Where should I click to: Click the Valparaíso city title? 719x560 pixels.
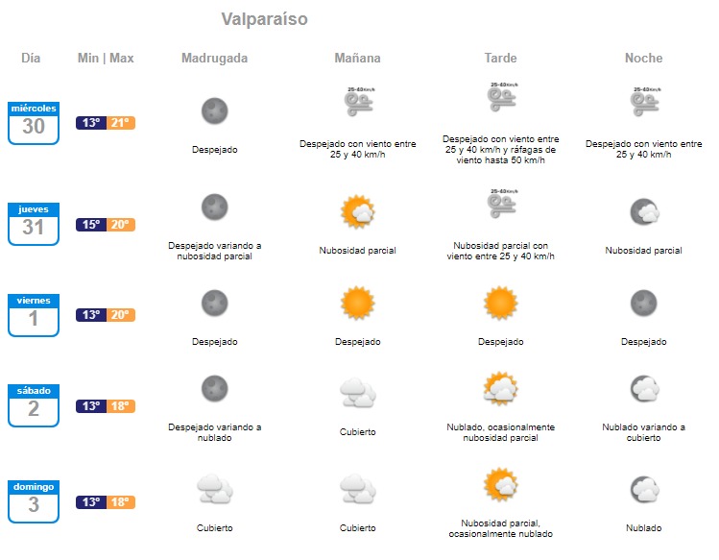pyautogui.click(x=264, y=19)
